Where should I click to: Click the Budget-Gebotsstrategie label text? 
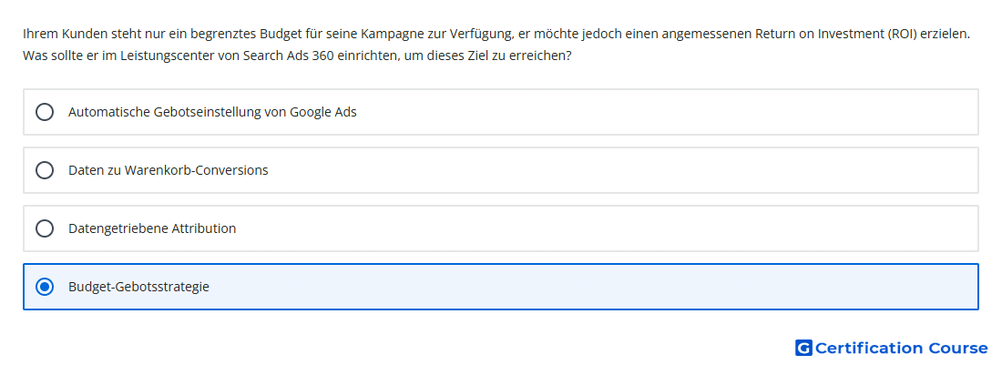click(138, 287)
